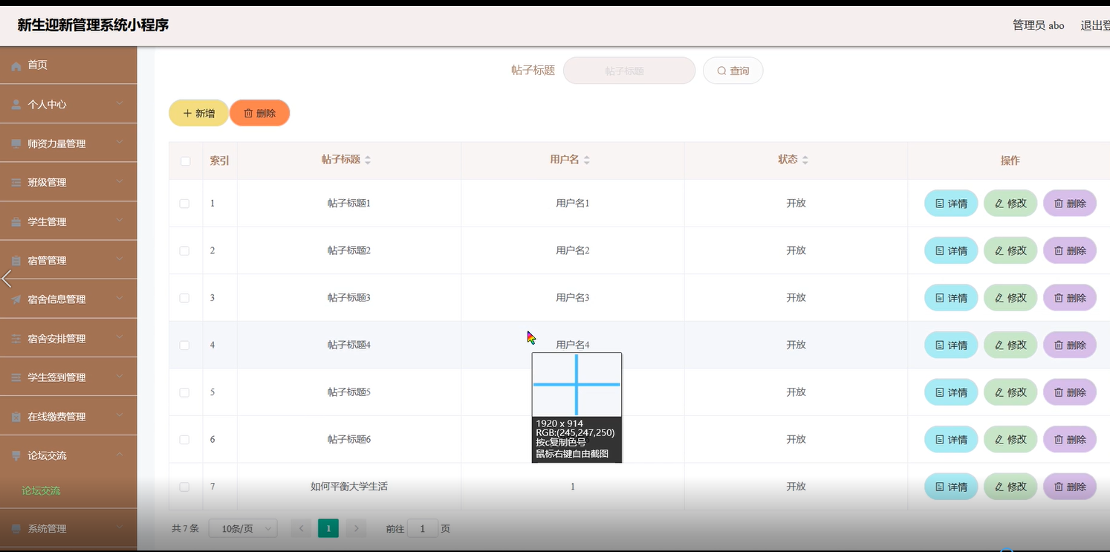Click the 共 7 条 total count text
Screen dimensions: 1110x552
point(185,528)
